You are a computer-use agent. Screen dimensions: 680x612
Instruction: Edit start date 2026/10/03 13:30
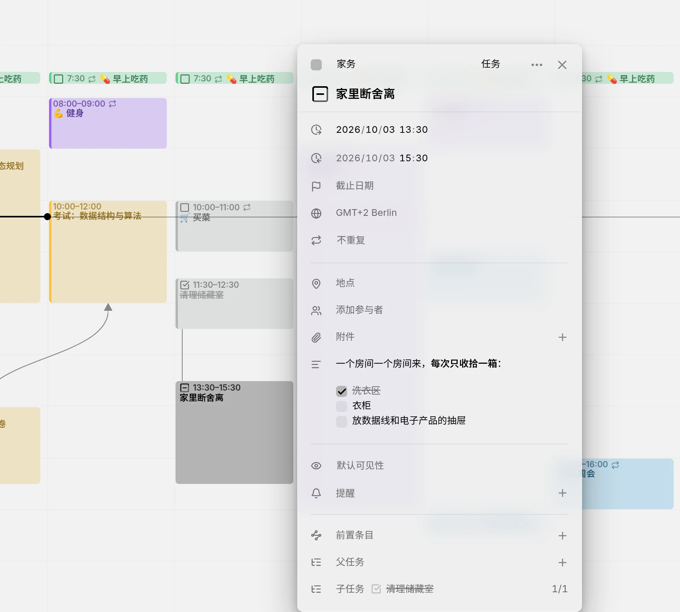[382, 130]
